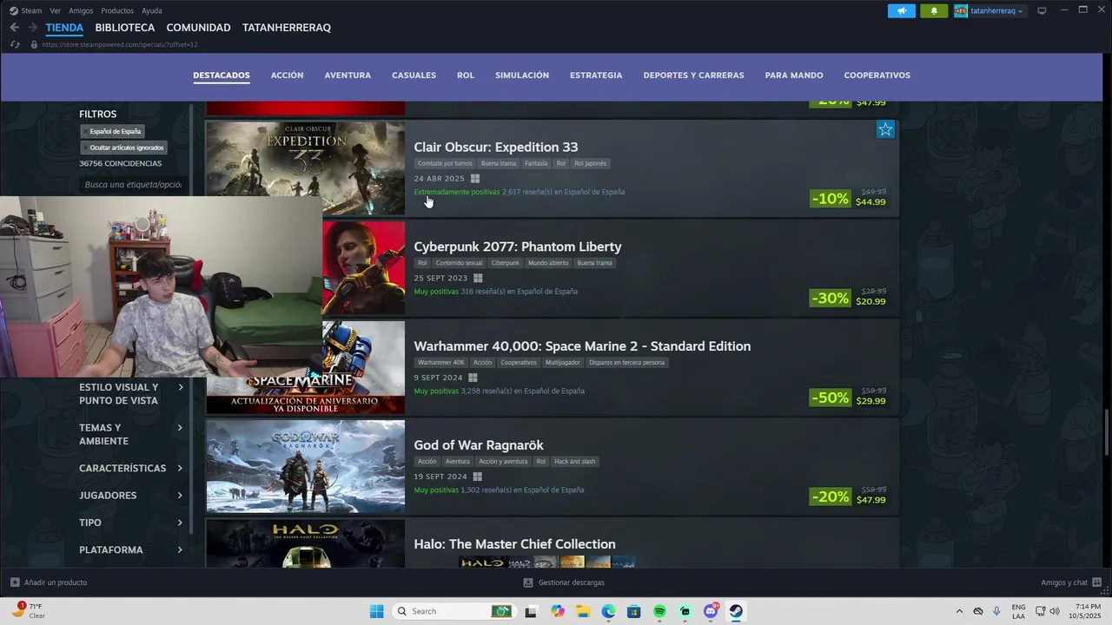Open Cyberpunk 2077: Phantom Liberty title
Viewport: 1112px width, 625px height.
518,247
